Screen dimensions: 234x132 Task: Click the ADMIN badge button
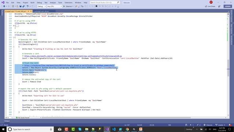[x=227, y=7]
